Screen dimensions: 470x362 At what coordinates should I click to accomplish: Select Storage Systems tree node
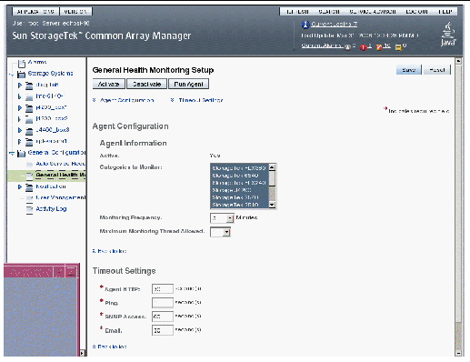[50, 74]
